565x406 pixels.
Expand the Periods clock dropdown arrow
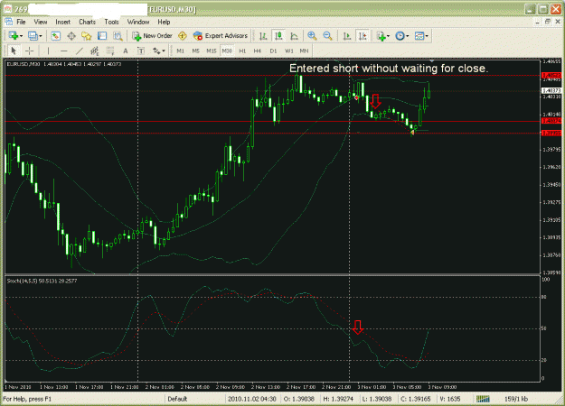(x=407, y=36)
